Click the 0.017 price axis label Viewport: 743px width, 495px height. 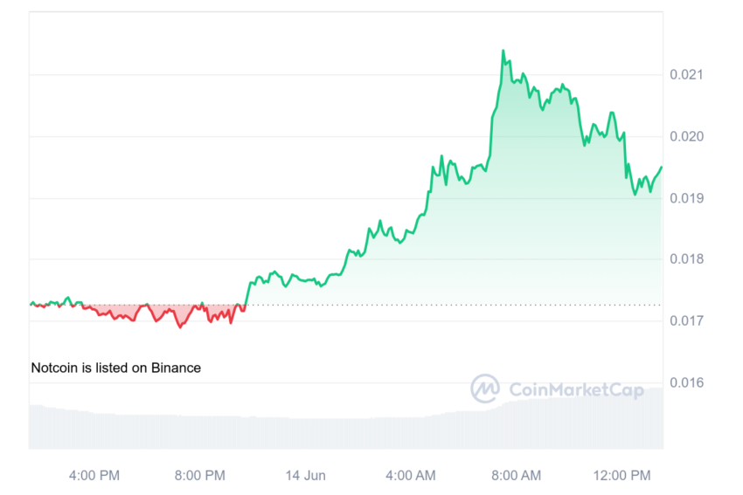click(x=686, y=320)
